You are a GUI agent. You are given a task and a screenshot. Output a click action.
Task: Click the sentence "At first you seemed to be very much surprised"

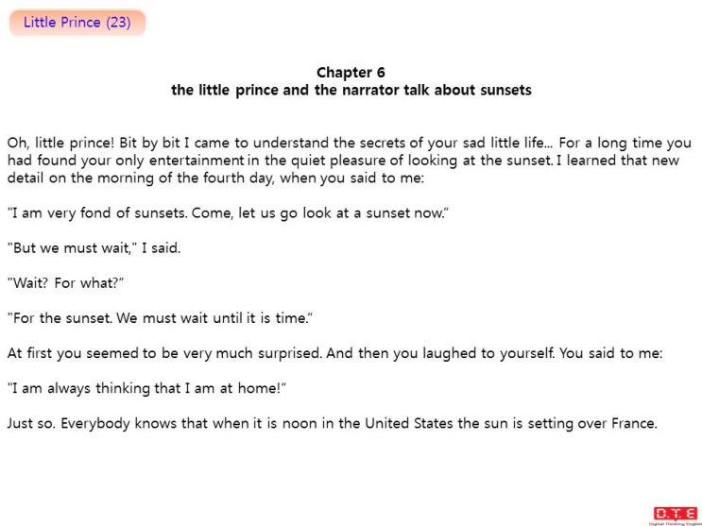164,353
